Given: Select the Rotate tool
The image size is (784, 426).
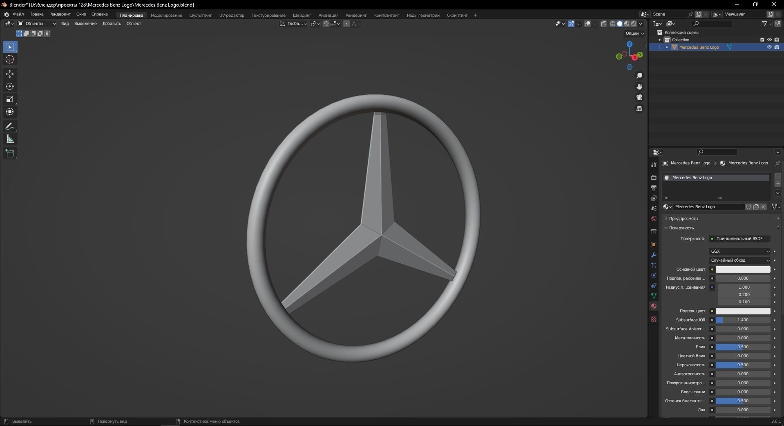Looking at the screenshot, I should click(9, 86).
